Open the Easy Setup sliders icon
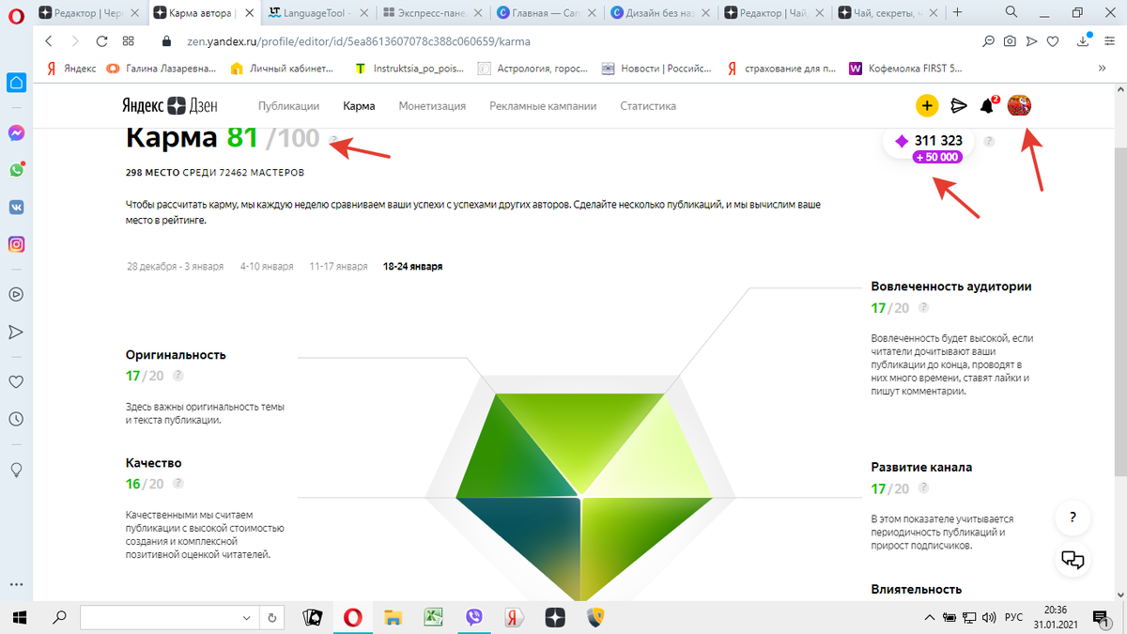Screen dimensions: 1127x634 point(1110,41)
